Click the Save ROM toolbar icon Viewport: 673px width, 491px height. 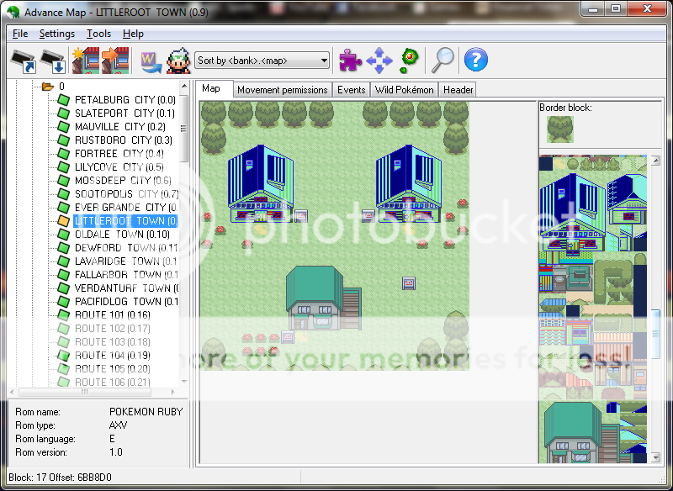(52, 61)
